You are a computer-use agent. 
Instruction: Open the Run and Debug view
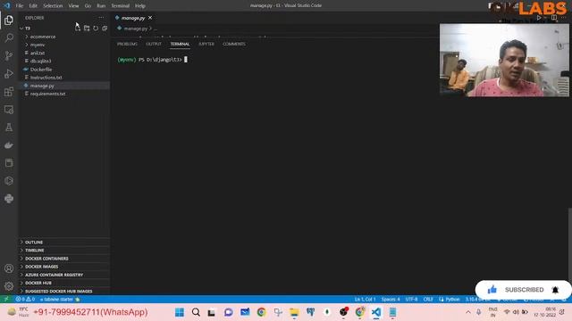click(9, 73)
